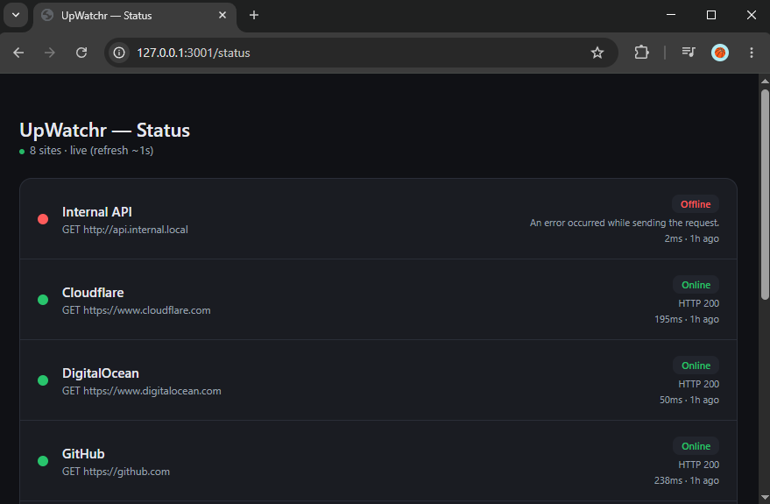
Task: Click HTTP 200 in the Cloudflare row
Action: point(698,303)
